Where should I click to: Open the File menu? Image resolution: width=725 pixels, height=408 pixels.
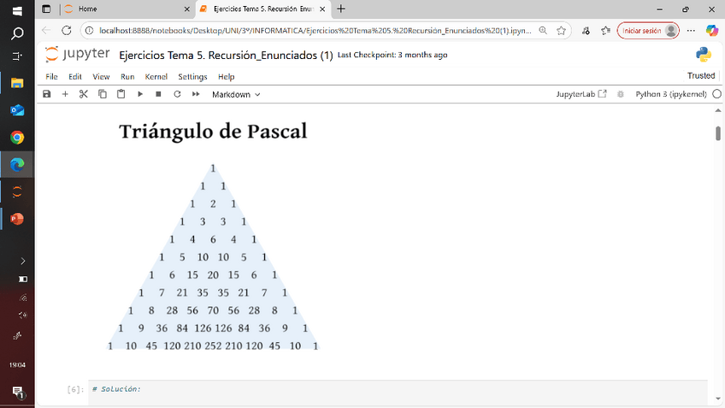(x=52, y=77)
